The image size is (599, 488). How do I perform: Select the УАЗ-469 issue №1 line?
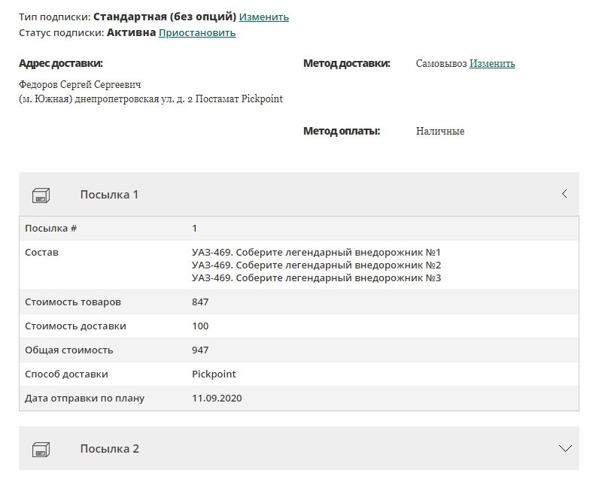click(x=316, y=253)
